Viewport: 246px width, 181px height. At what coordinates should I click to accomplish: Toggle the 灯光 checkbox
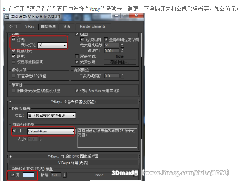pyautogui.click(x=13, y=40)
